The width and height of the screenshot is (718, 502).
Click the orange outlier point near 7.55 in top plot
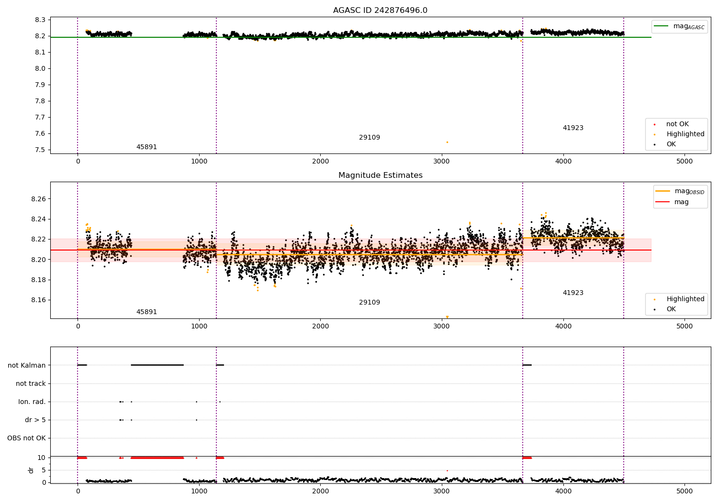447,142
